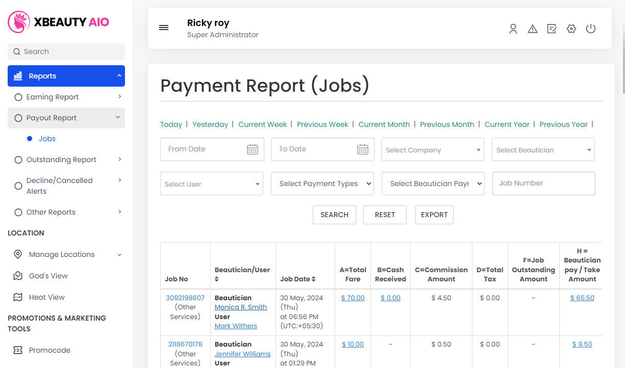625x368 pixels.
Task: Open job number 3092198607 link
Action: point(185,297)
